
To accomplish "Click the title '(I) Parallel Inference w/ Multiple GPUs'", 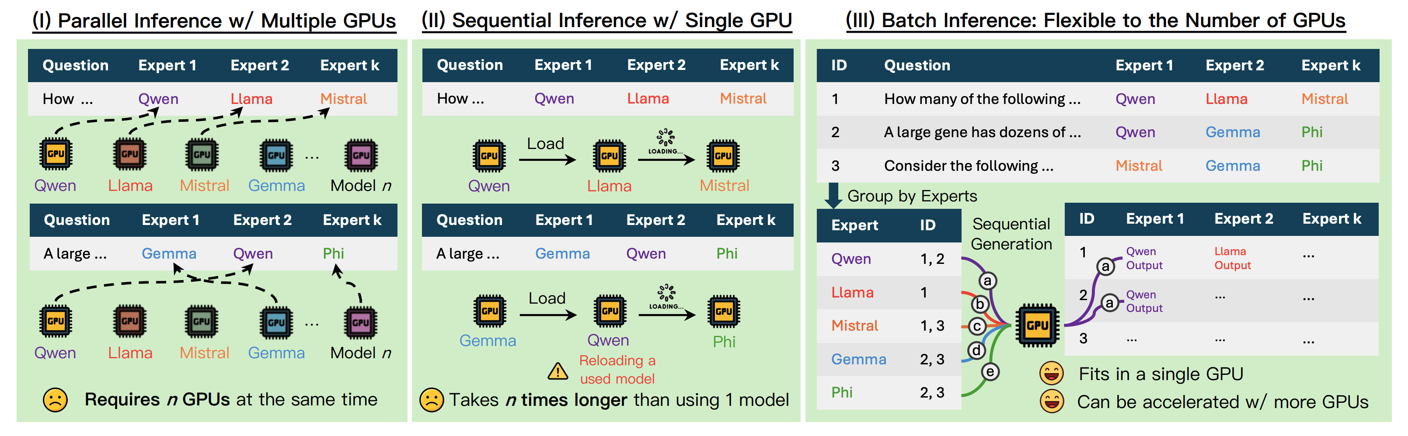I will pos(214,21).
